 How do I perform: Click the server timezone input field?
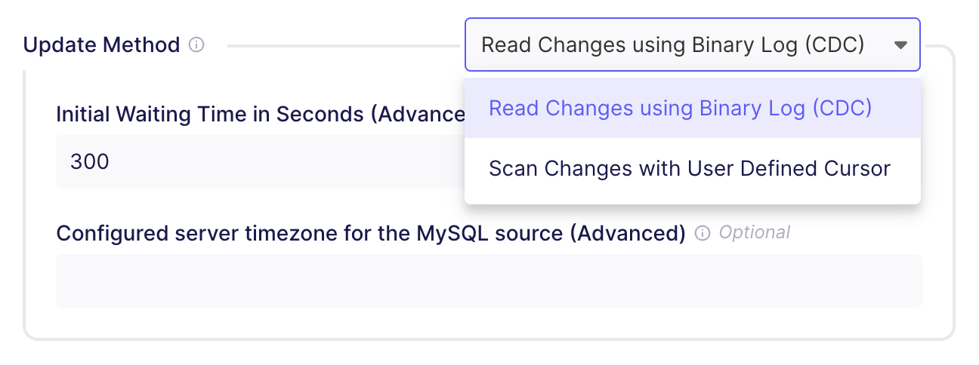488,281
